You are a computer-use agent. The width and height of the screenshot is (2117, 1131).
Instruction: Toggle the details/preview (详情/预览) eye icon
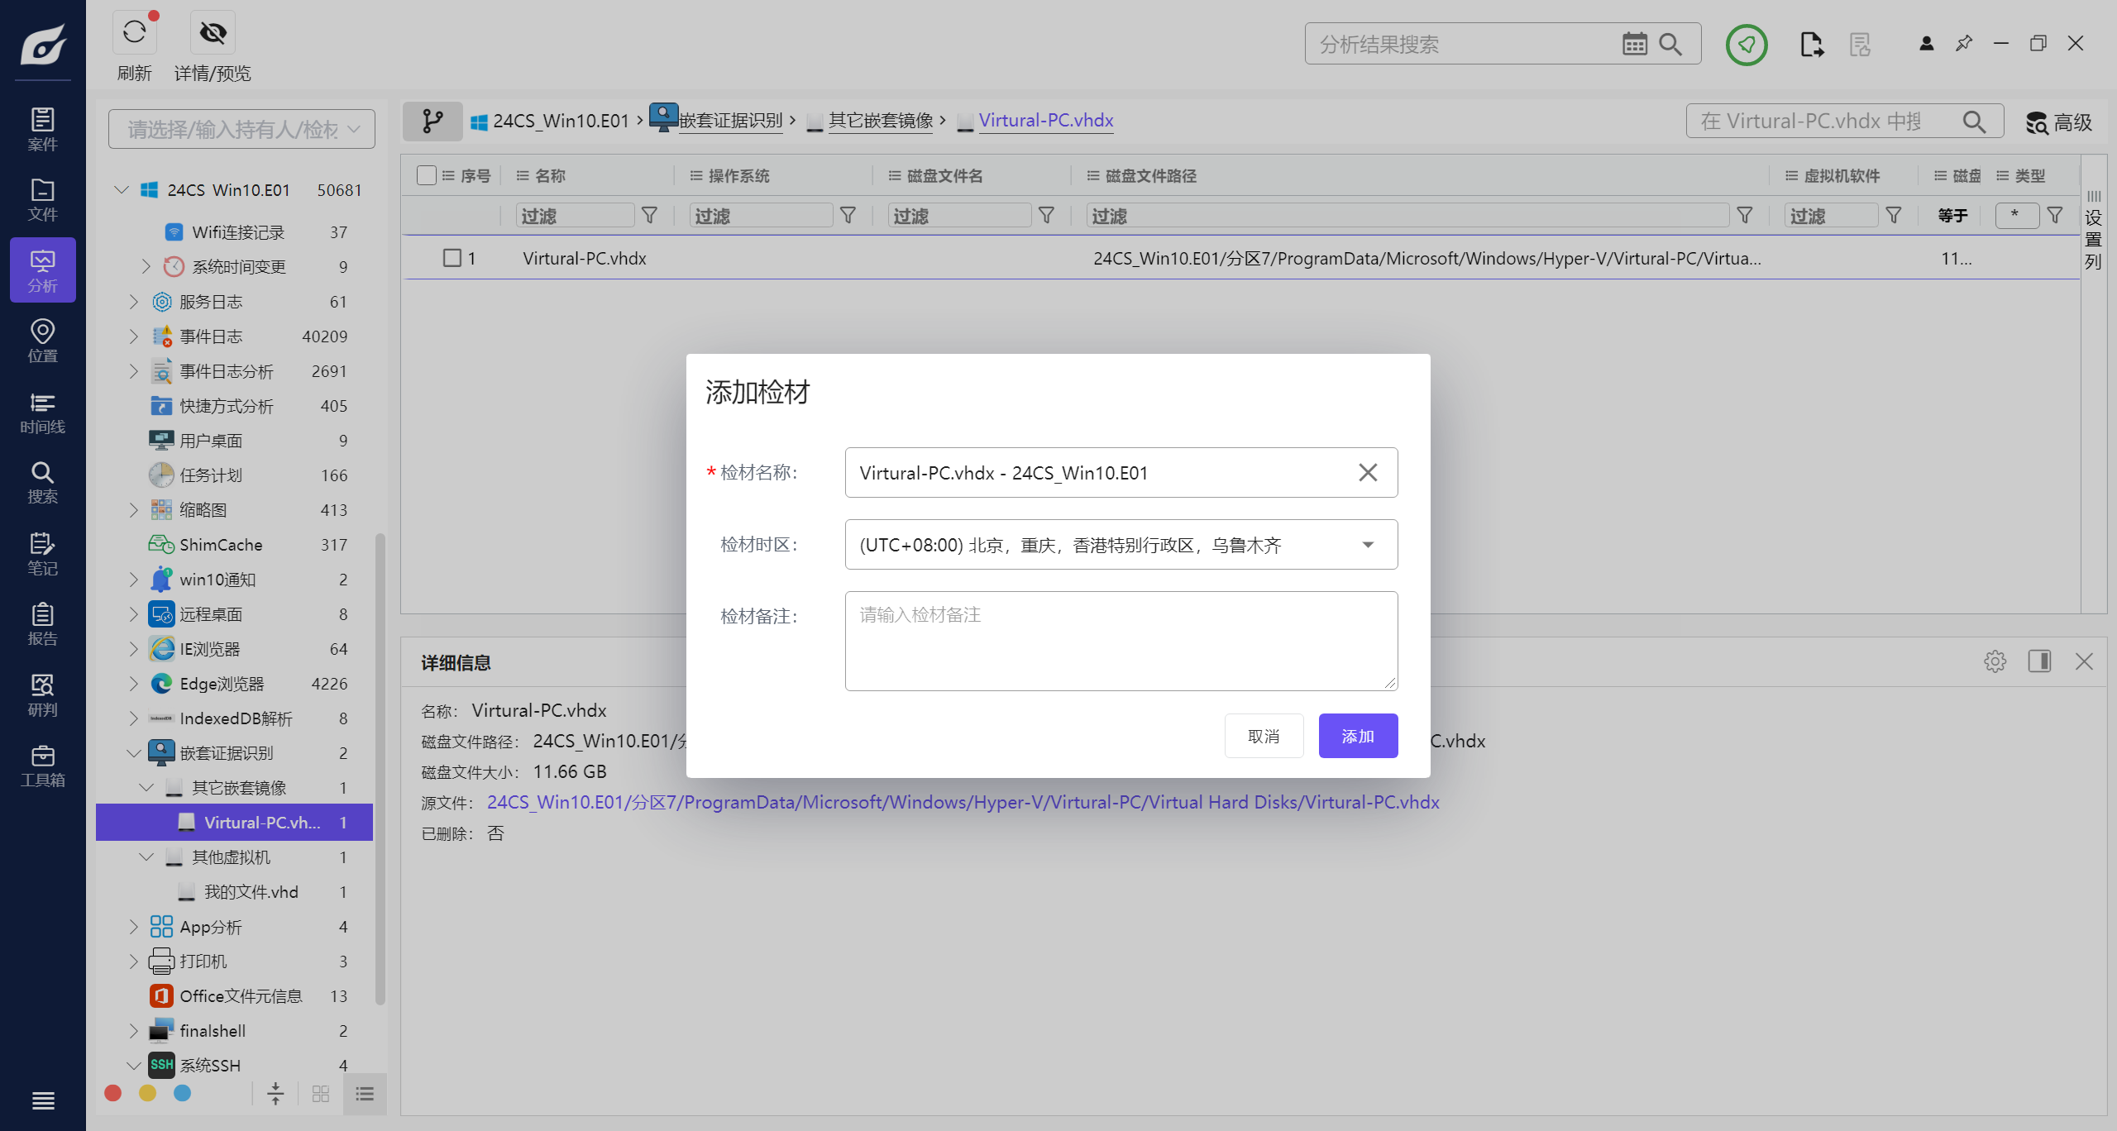click(x=213, y=33)
